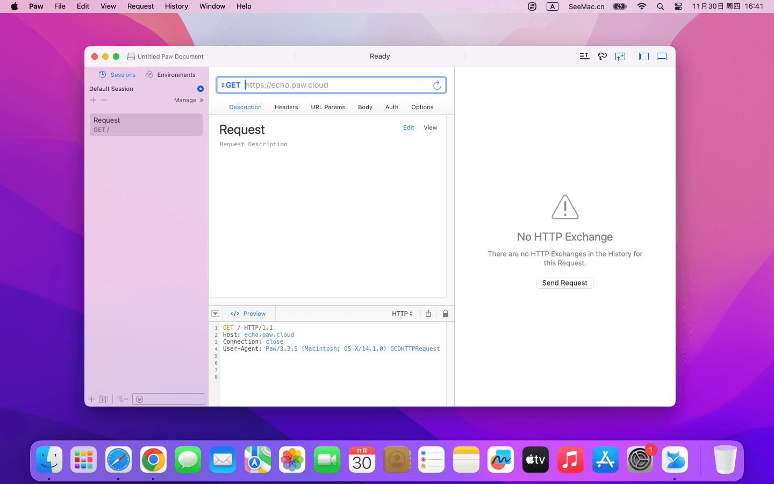Open the Body tab
The height and width of the screenshot is (484, 774).
(365, 107)
